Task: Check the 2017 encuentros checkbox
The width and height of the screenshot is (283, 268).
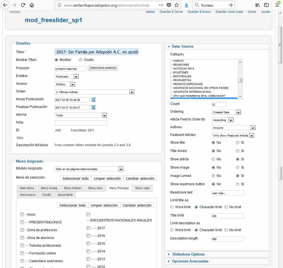Action: (88, 228)
